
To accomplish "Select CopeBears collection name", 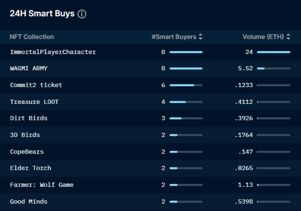I will pos(27,152).
